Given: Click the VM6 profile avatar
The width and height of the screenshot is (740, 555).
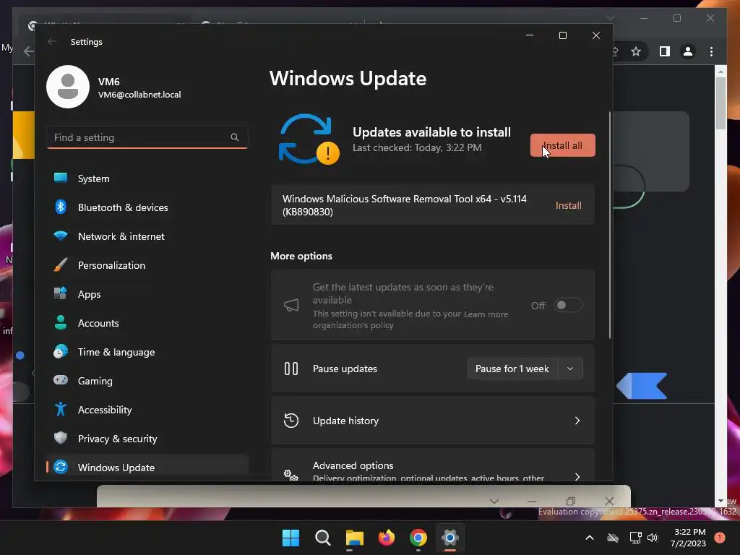Looking at the screenshot, I should pyautogui.click(x=68, y=87).
